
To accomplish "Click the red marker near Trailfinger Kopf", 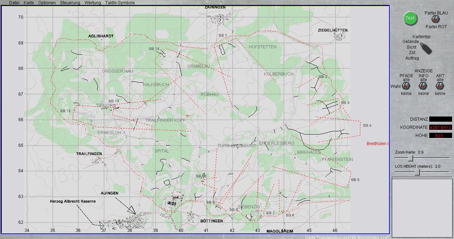I will 188,115.
